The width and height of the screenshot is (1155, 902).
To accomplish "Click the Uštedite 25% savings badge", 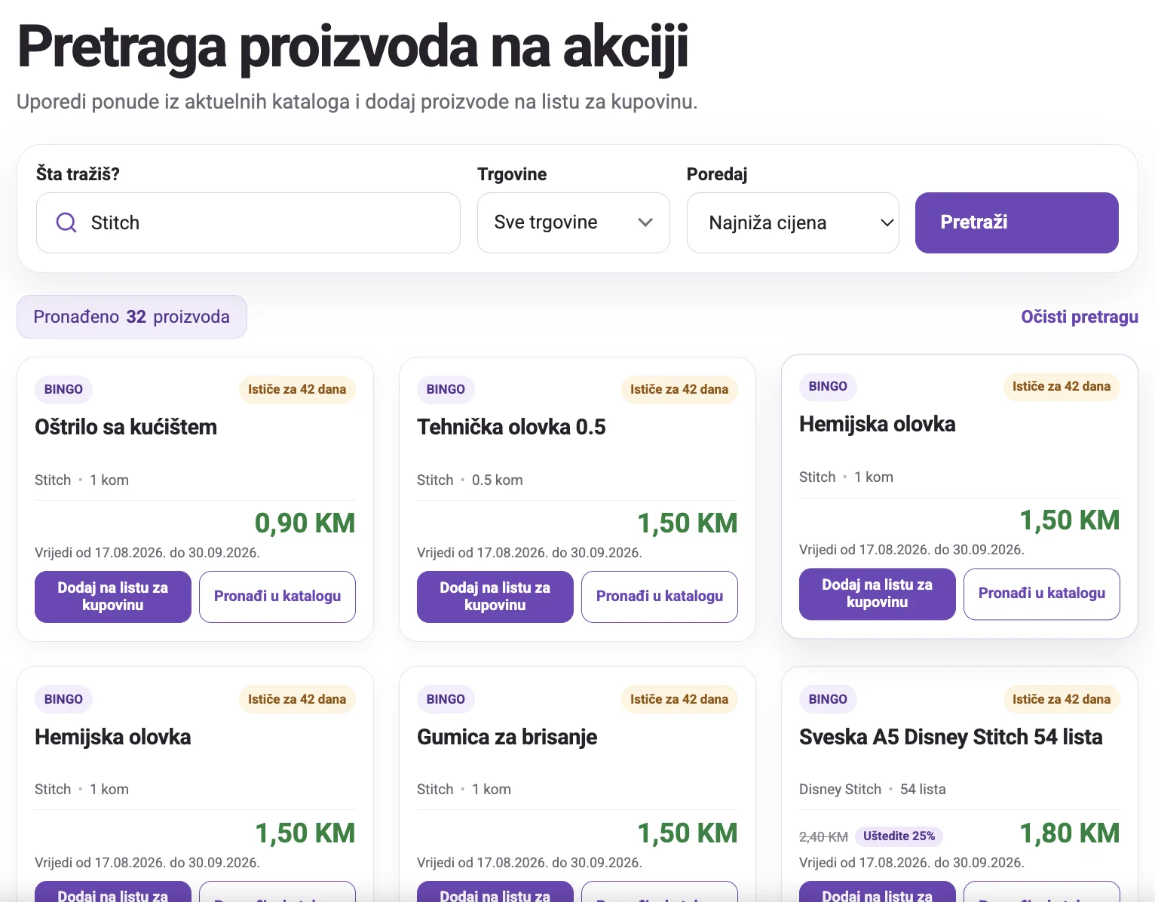I will 899,836.
